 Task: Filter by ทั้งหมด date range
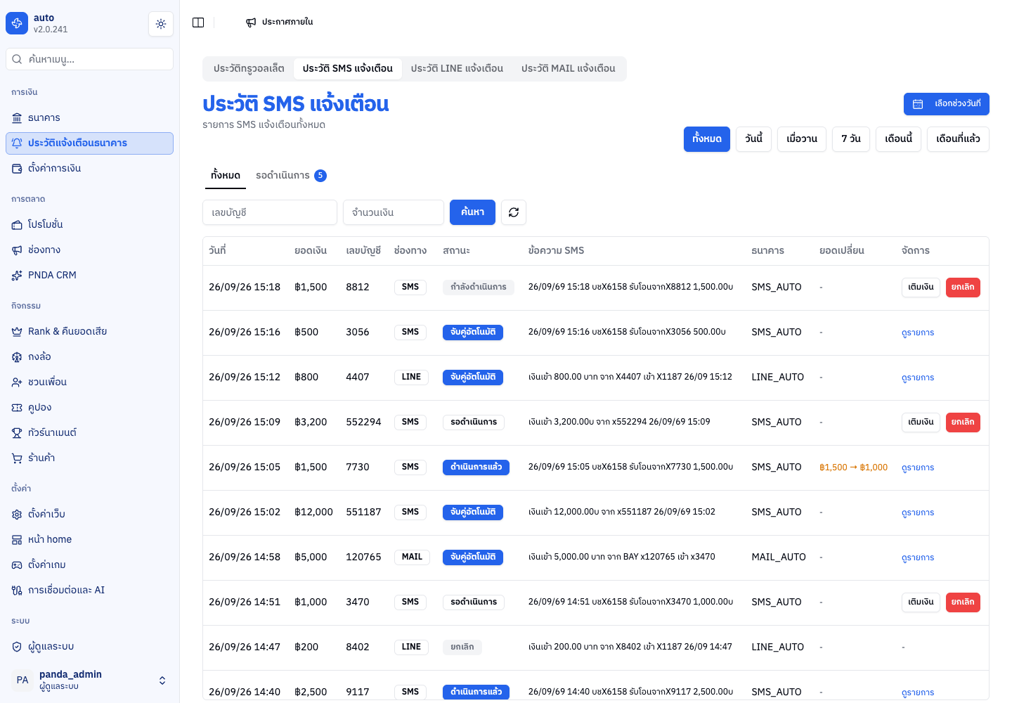coord(707,139)
